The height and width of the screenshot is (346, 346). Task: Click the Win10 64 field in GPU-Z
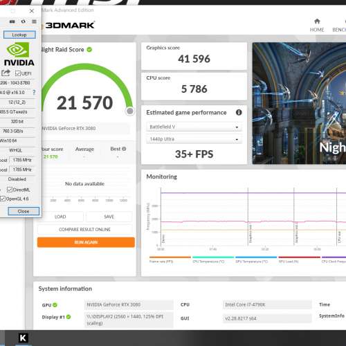click(17, 140)
